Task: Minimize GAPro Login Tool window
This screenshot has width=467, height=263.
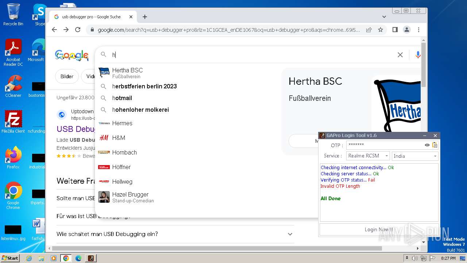Action: point(425,136)
